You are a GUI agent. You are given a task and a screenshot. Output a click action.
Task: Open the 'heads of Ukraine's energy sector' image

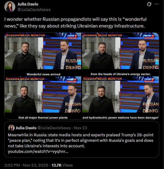click(121, 54)
